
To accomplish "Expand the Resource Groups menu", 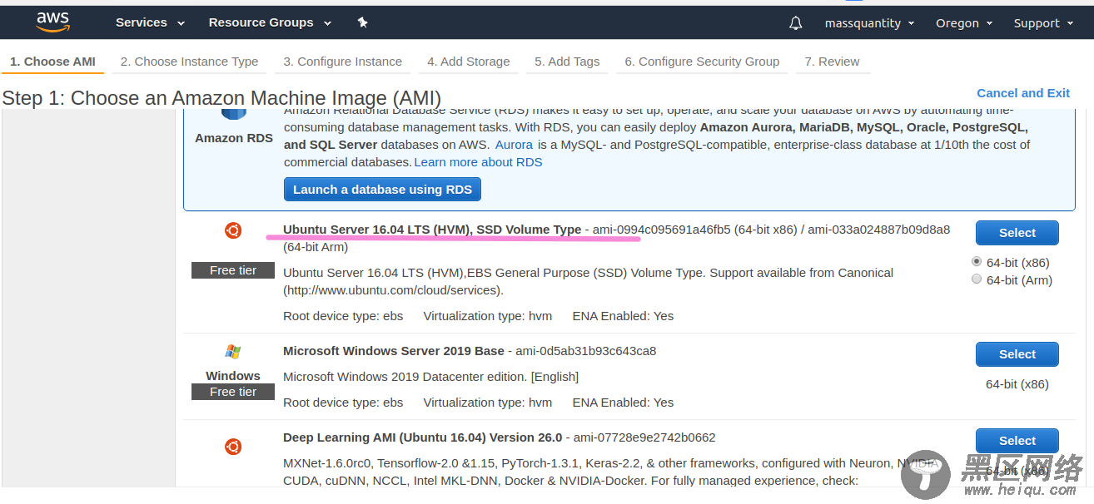I will [x=270, y=22].
